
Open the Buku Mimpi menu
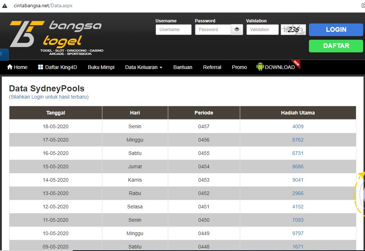coord(101,67)
